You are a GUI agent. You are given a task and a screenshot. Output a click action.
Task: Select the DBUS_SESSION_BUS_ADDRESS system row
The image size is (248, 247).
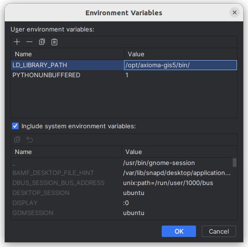123,183
